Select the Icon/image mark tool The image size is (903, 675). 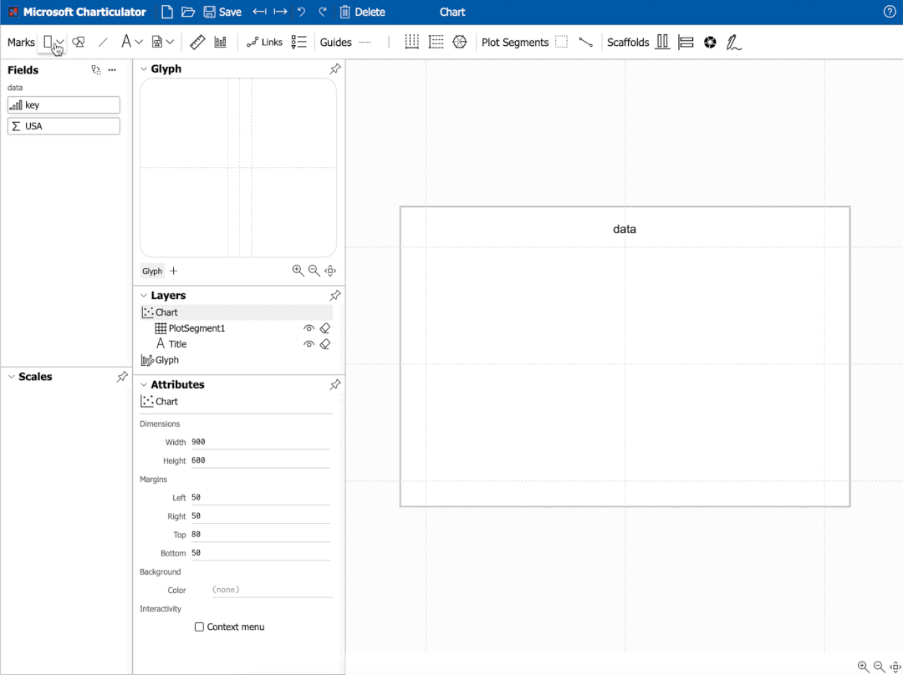[156, 42]
